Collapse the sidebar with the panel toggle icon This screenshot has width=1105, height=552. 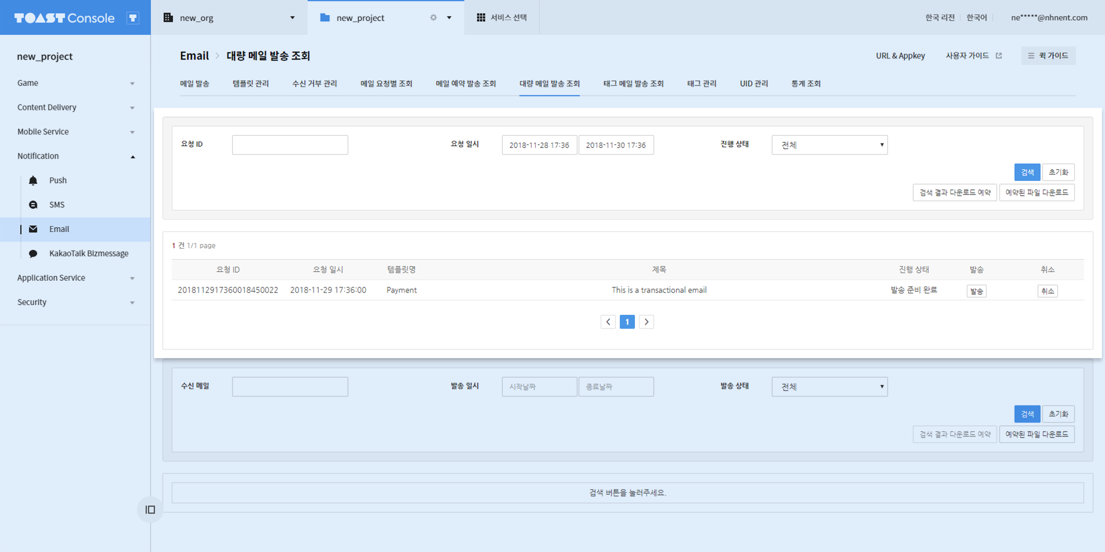coord(150,510)
